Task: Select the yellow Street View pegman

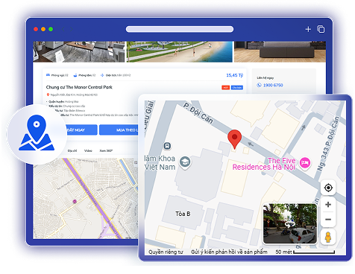Action: tap(328, 237)
